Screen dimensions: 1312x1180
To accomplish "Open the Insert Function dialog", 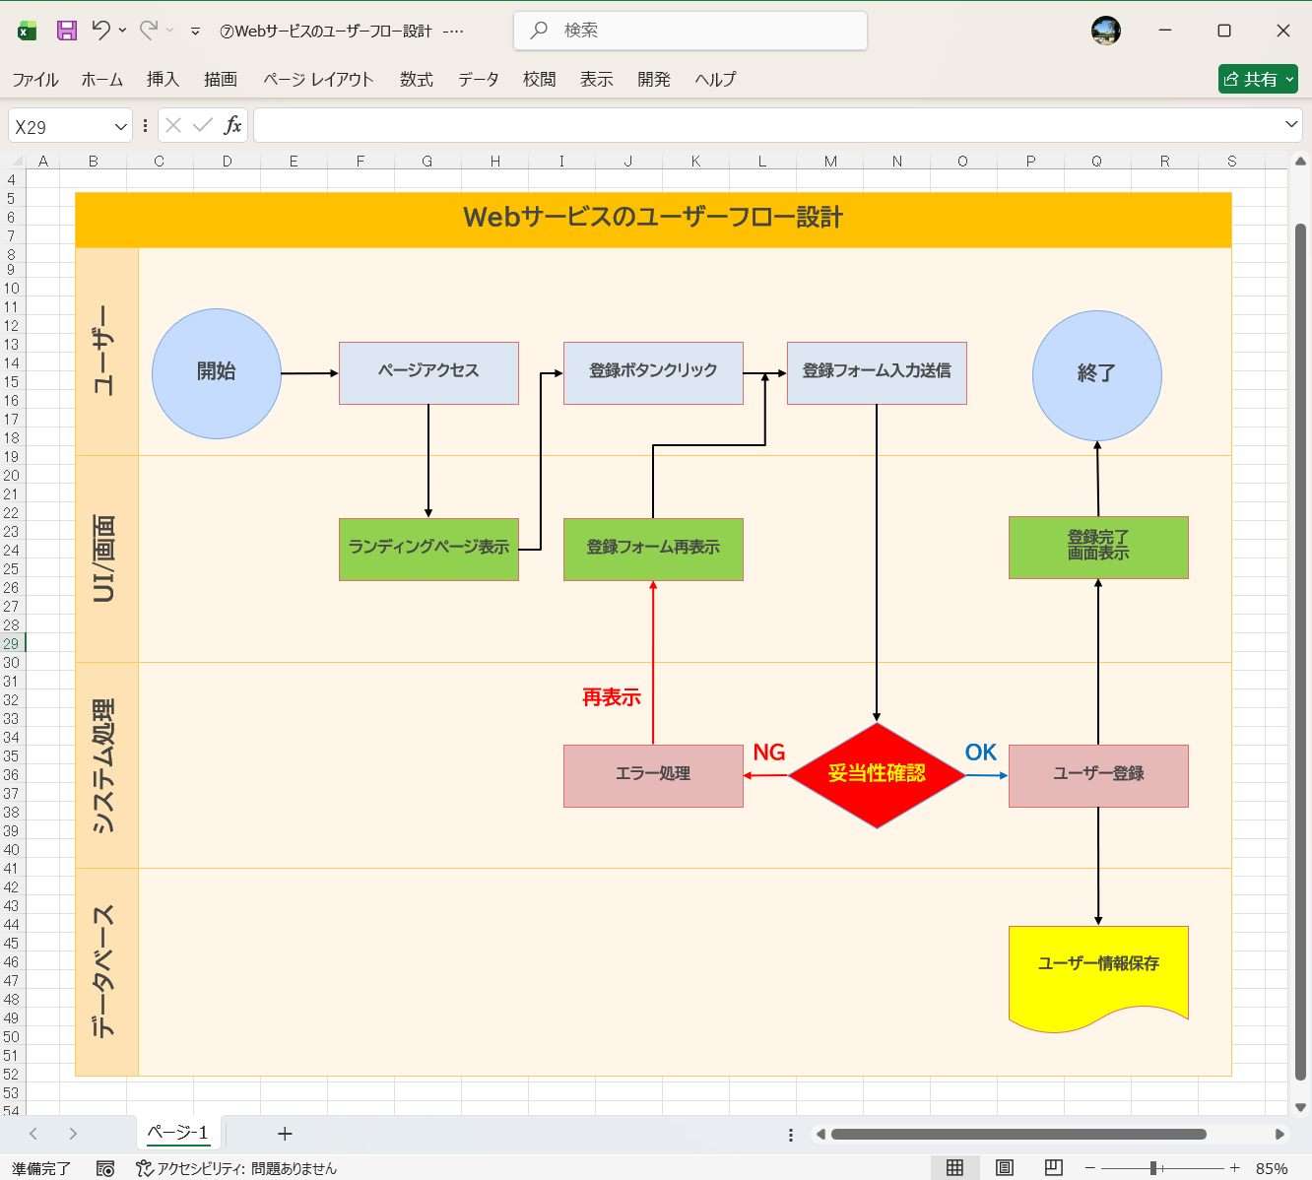I will (x=233, y=125).
